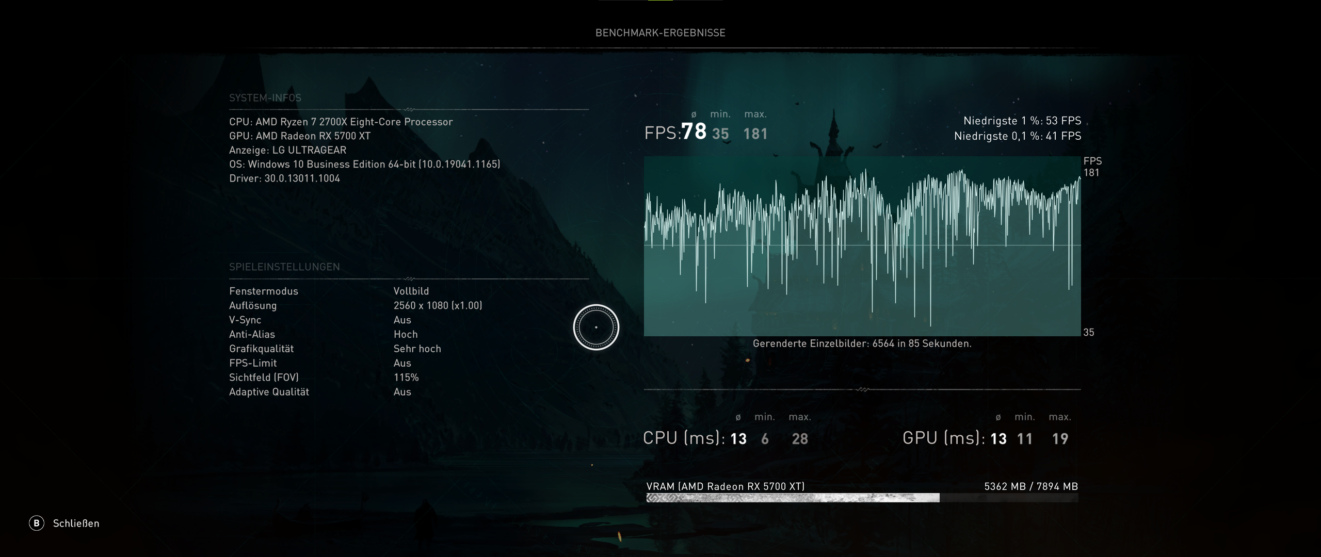Click the B button icon

(x=36, y=523)
